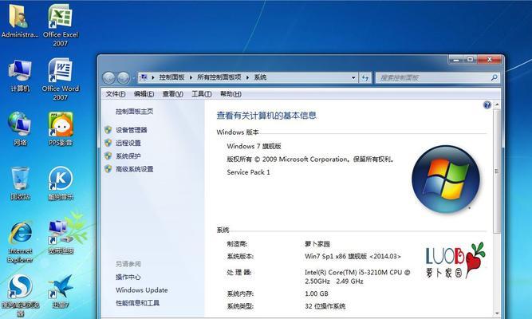Click shield icon beside 系统保护

click(x=108, y=156)
